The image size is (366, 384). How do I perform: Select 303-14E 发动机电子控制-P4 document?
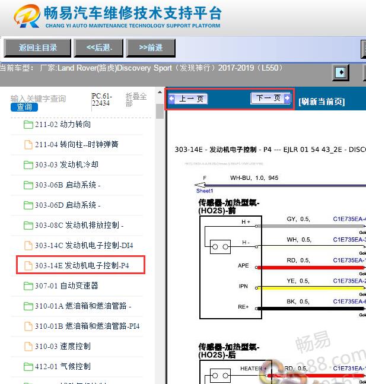point(82,265)
